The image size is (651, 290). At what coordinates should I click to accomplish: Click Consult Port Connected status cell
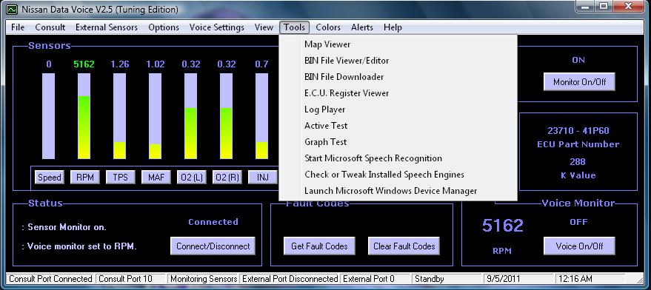[x=50, y=279]
